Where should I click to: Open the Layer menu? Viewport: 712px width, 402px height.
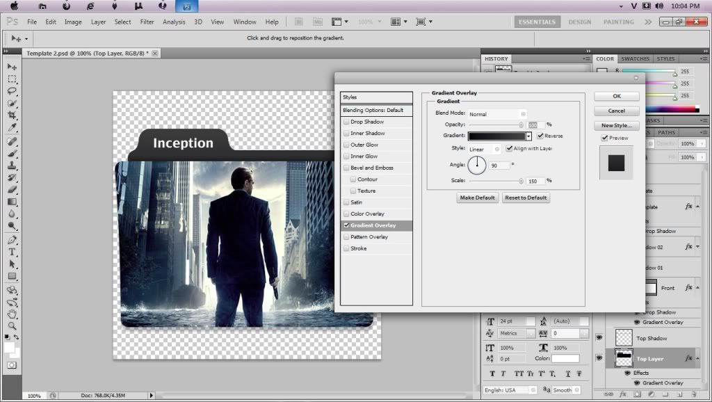pos(98,22)
